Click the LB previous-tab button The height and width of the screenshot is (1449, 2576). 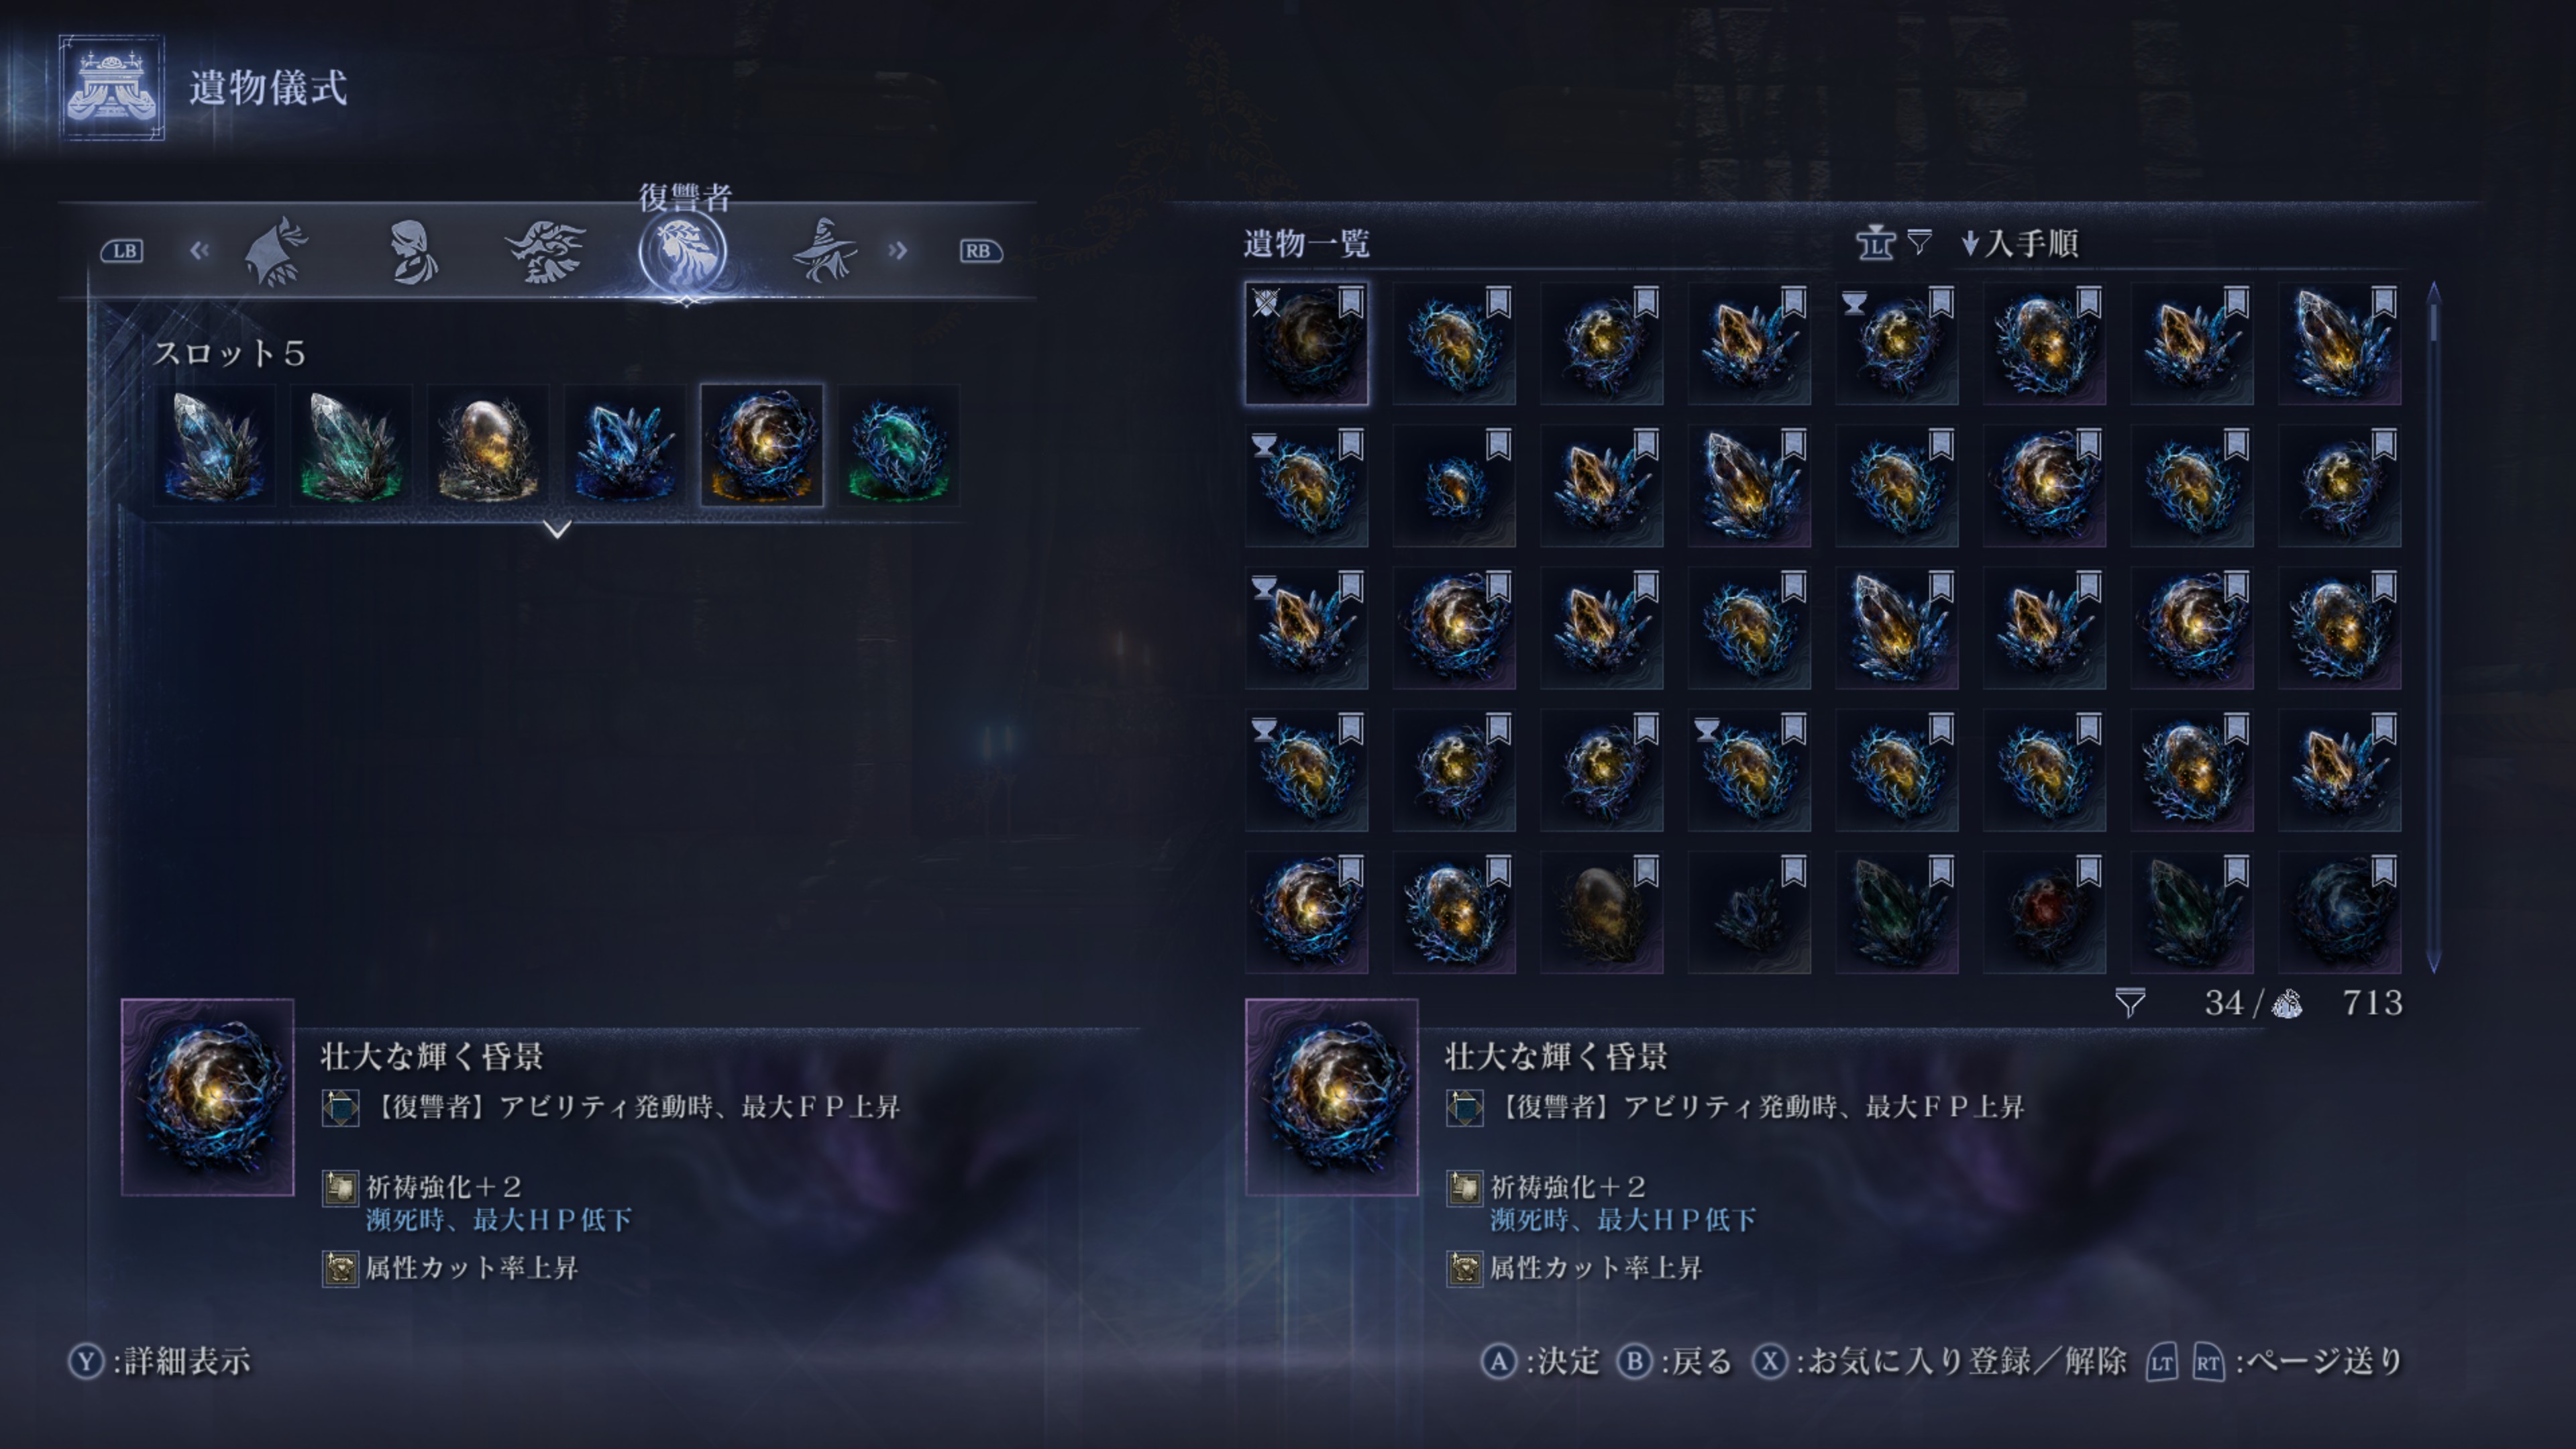[x=122, y=251]
